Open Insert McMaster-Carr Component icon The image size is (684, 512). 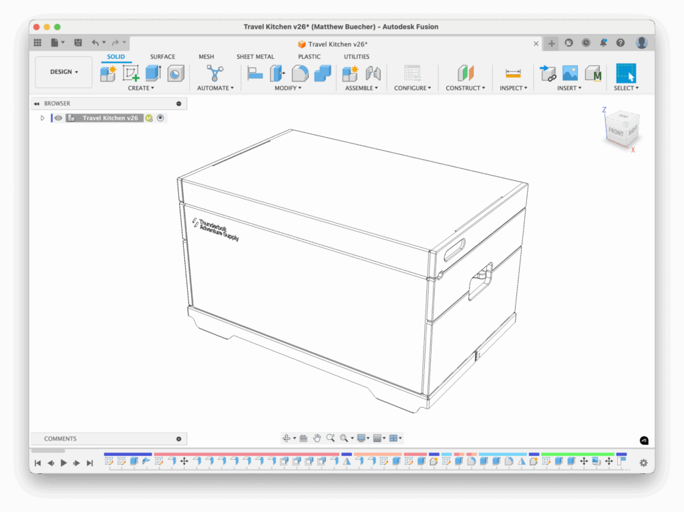[x=592, y=73]
